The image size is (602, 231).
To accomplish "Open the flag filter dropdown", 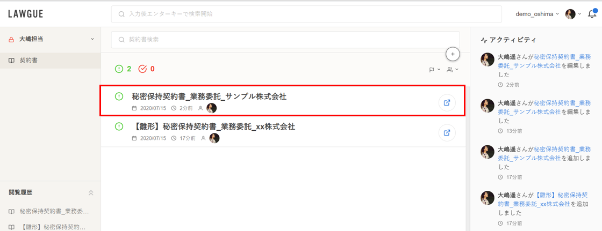I will pyautogui.click(x=435, y=70).
